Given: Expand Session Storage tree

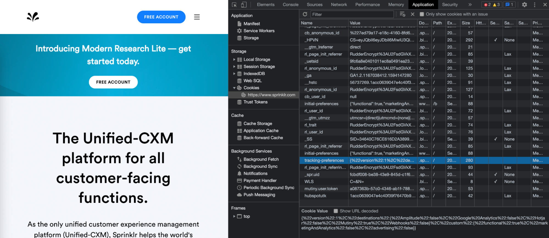Looking at the screenshot, I should point(234,67).
